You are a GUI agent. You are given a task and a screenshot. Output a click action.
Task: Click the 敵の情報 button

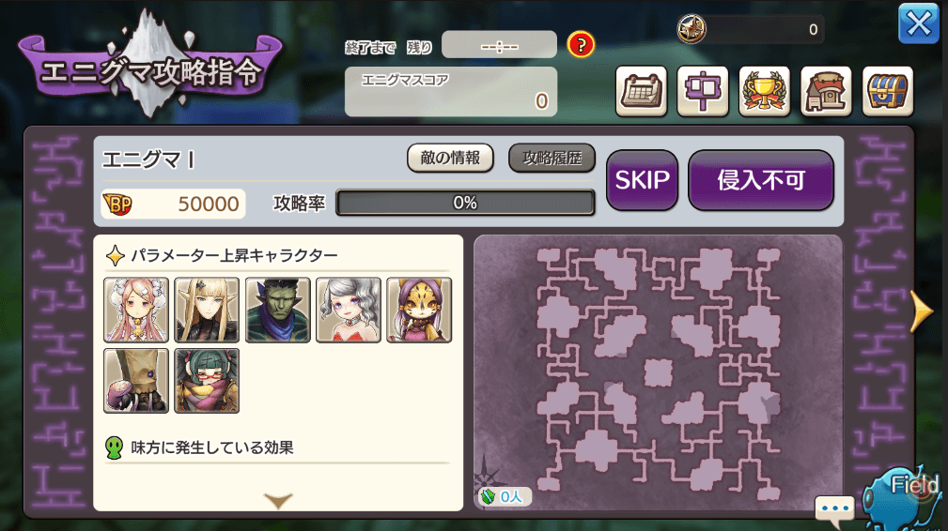pyautogui.click(x=450, y=159)
